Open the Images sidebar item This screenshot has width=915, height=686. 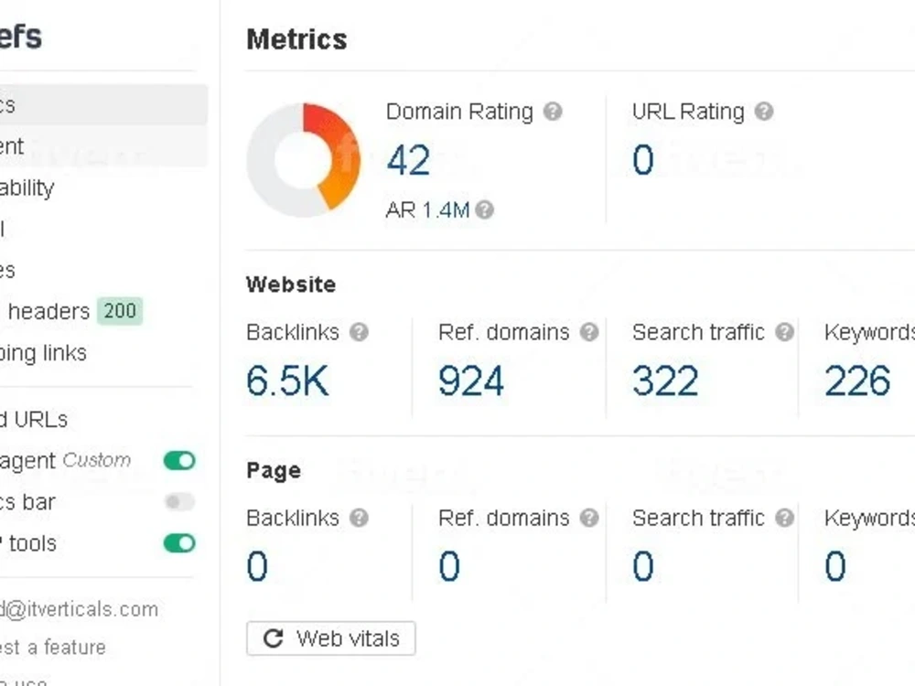coord(7,270)
